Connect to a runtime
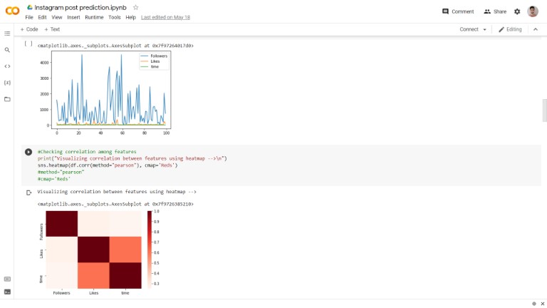547x308 pixels. (x=469, y=29)
